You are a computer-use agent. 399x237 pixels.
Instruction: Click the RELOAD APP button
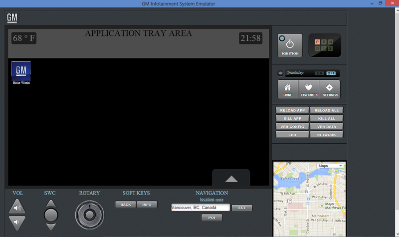pyautogui.click(x=292, y=110)
